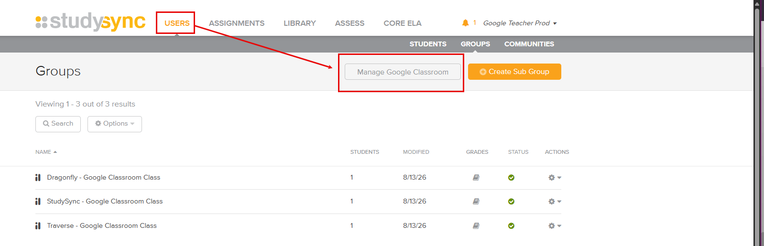This screenshot has width=764, height=246.
Task: Click modified date 8/13/26 in Dragonfly row
Action: pyautogui.click(x=415, y=178)
